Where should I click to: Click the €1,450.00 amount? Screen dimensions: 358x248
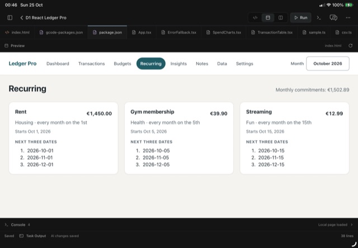coord(99,113)
